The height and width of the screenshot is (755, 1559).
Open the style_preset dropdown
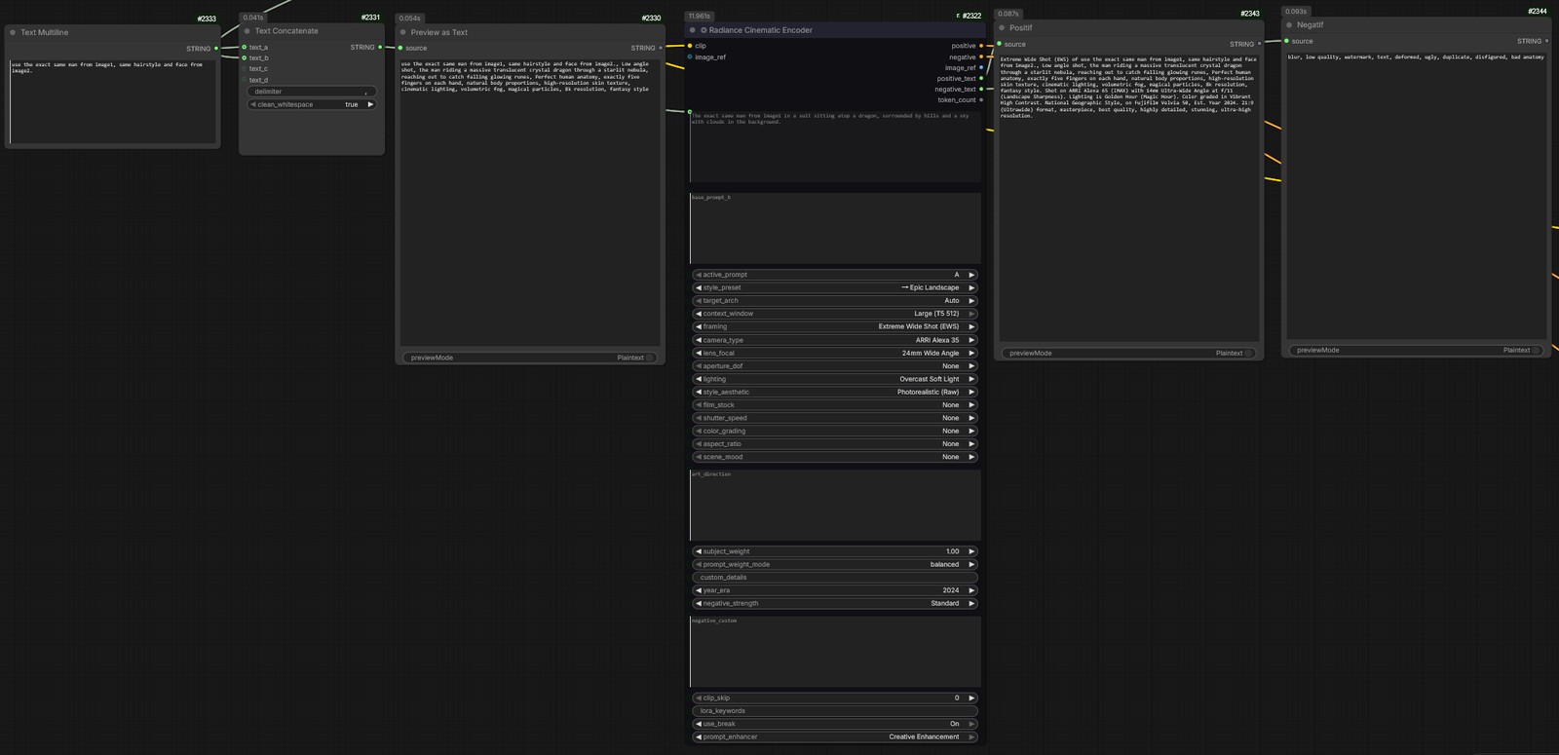(834, 287)
